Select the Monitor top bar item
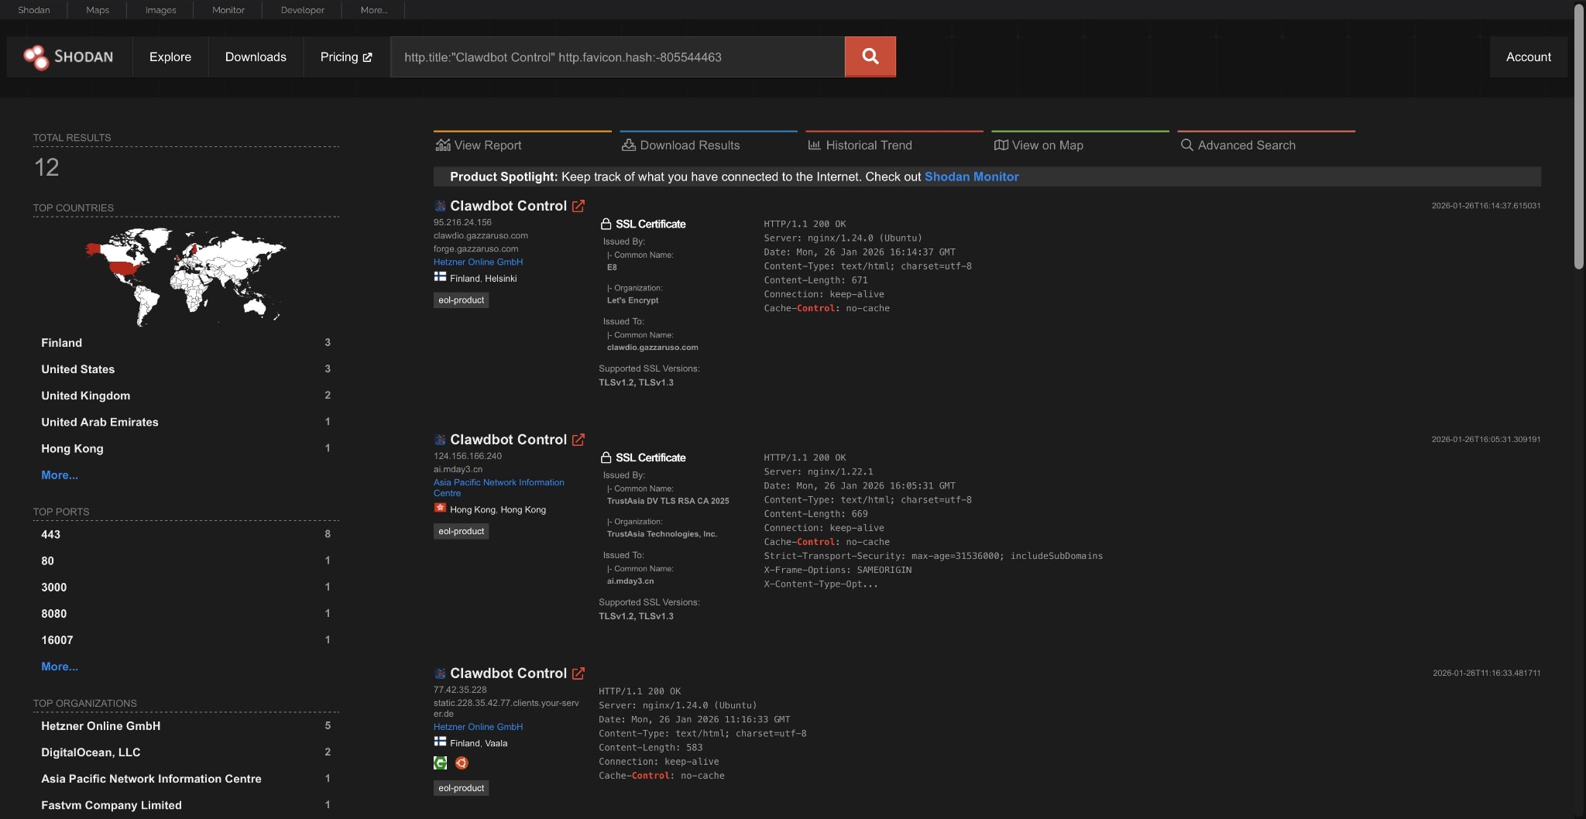1586x819 pixels. pos(228,10)
